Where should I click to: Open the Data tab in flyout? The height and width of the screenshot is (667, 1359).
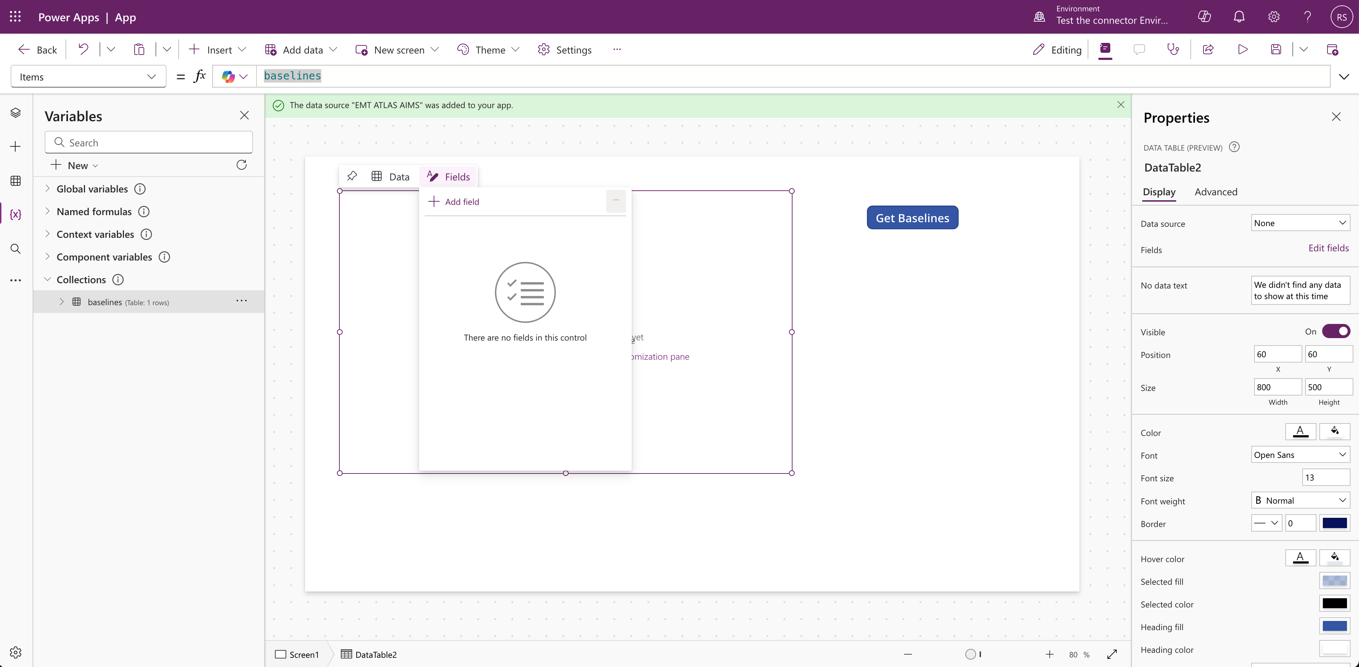391,177
